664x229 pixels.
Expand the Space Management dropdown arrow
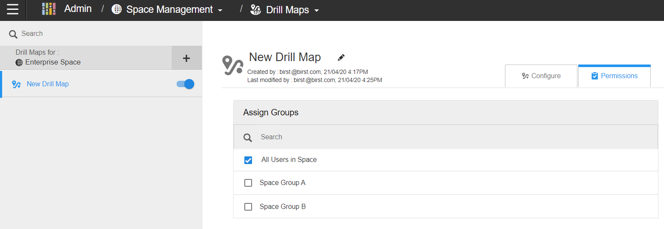pos(220,10)
